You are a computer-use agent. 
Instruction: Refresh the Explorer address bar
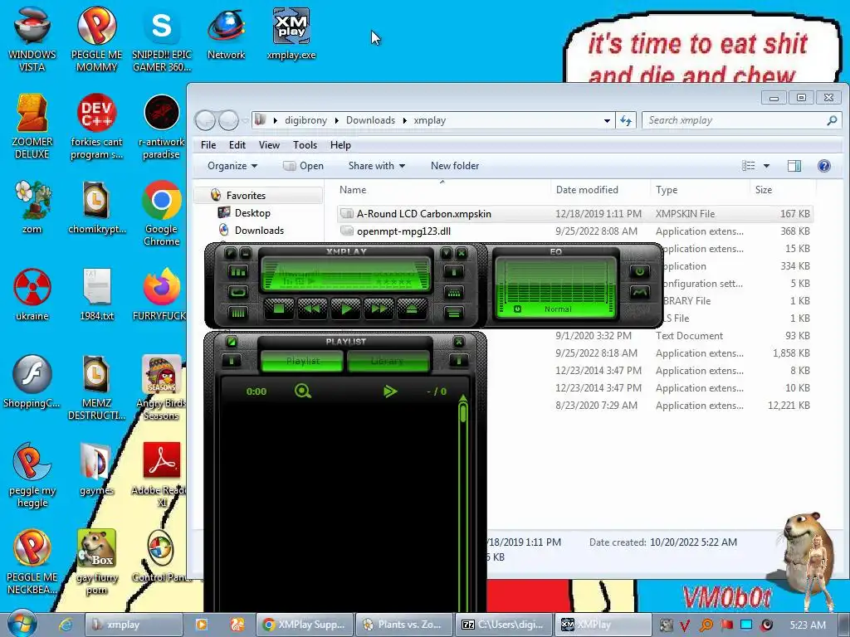626,120
